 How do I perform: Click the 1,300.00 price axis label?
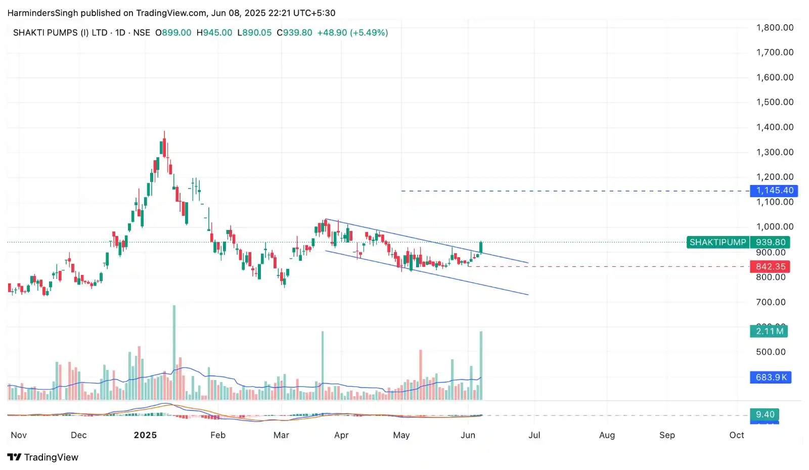point(775,152)
